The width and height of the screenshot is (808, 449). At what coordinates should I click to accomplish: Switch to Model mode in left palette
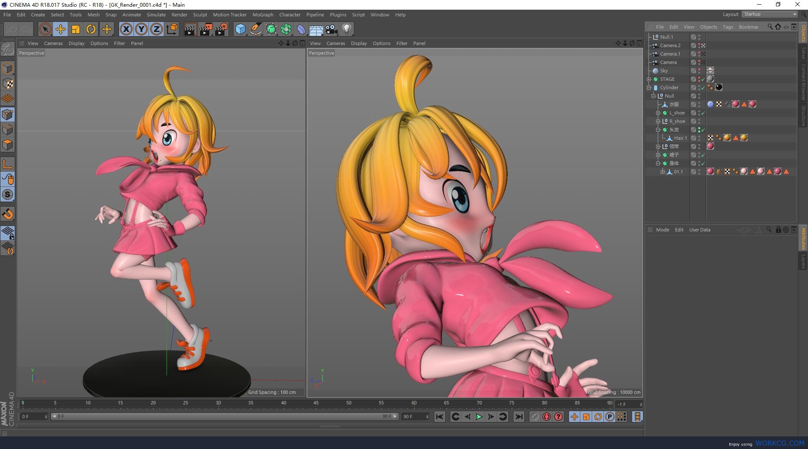click(8, 68)
